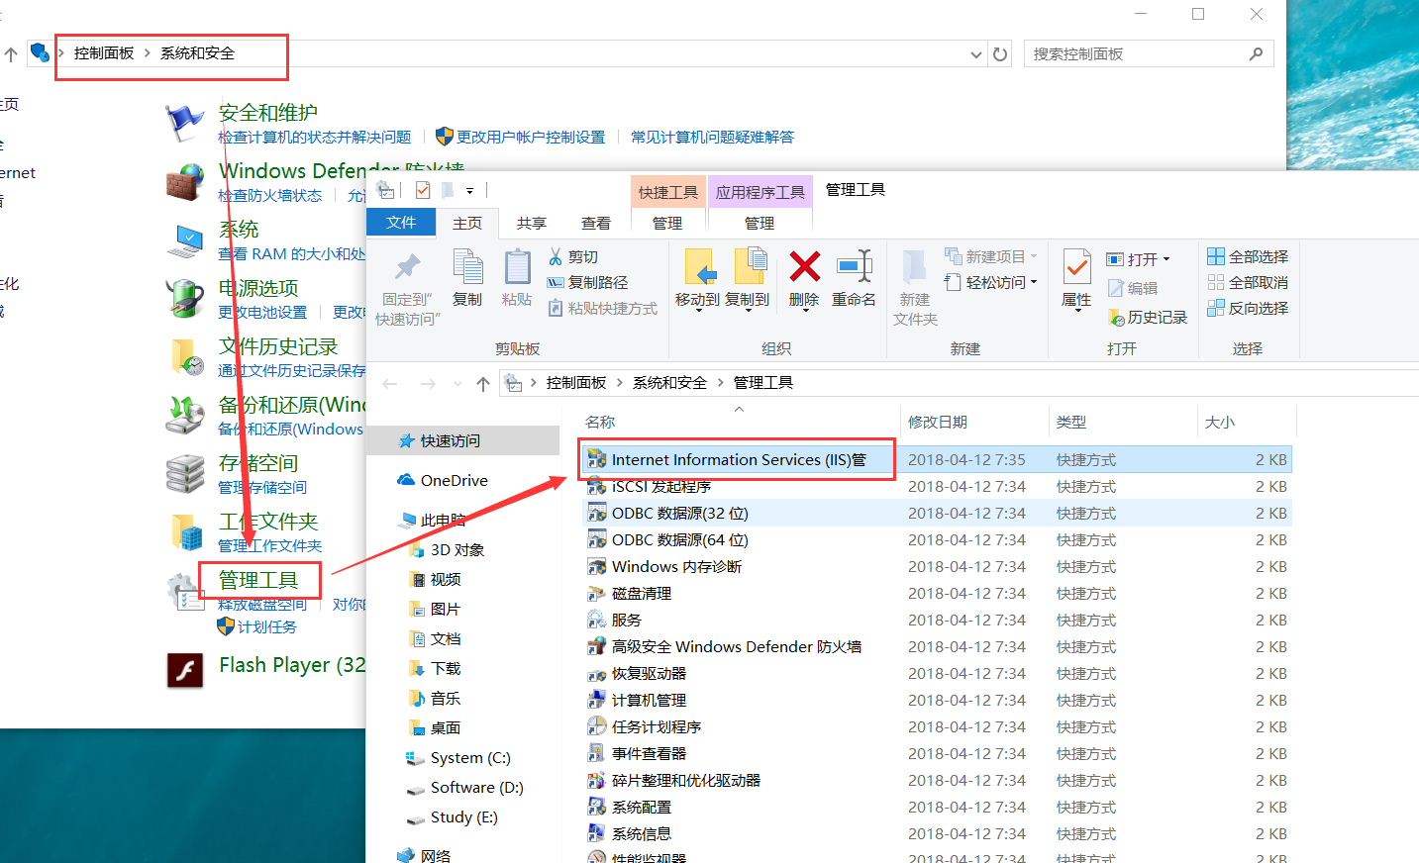Click 系统和安全 in Explorer breadcrumb
This screenshot has height=863, width=1419.
coord(670,383)
